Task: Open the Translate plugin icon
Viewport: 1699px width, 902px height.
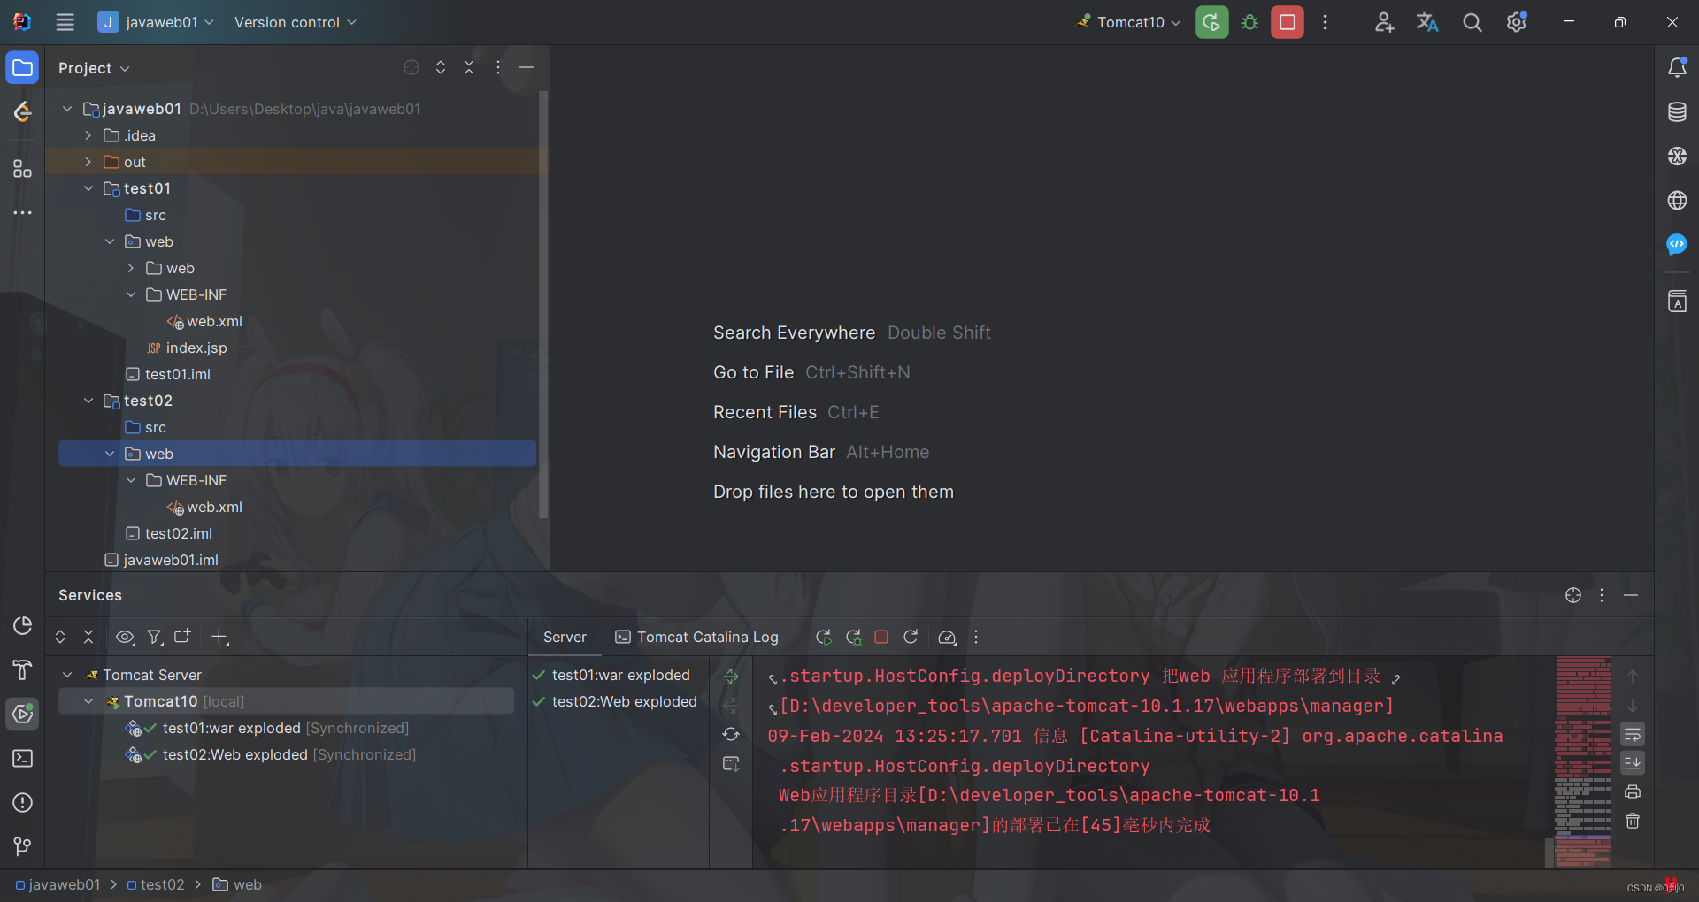Action: [x=1427, y=22]
